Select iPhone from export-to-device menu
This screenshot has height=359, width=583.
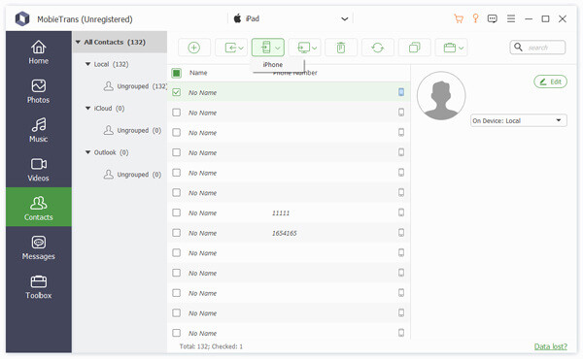coord(273,65)
